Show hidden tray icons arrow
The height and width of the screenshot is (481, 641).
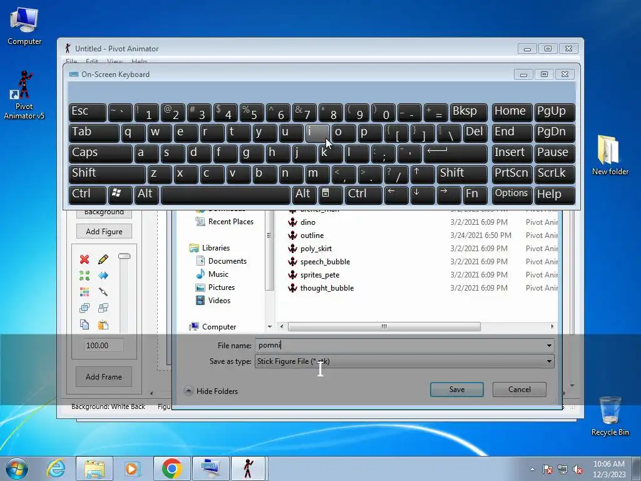click(x=532, y=468)
